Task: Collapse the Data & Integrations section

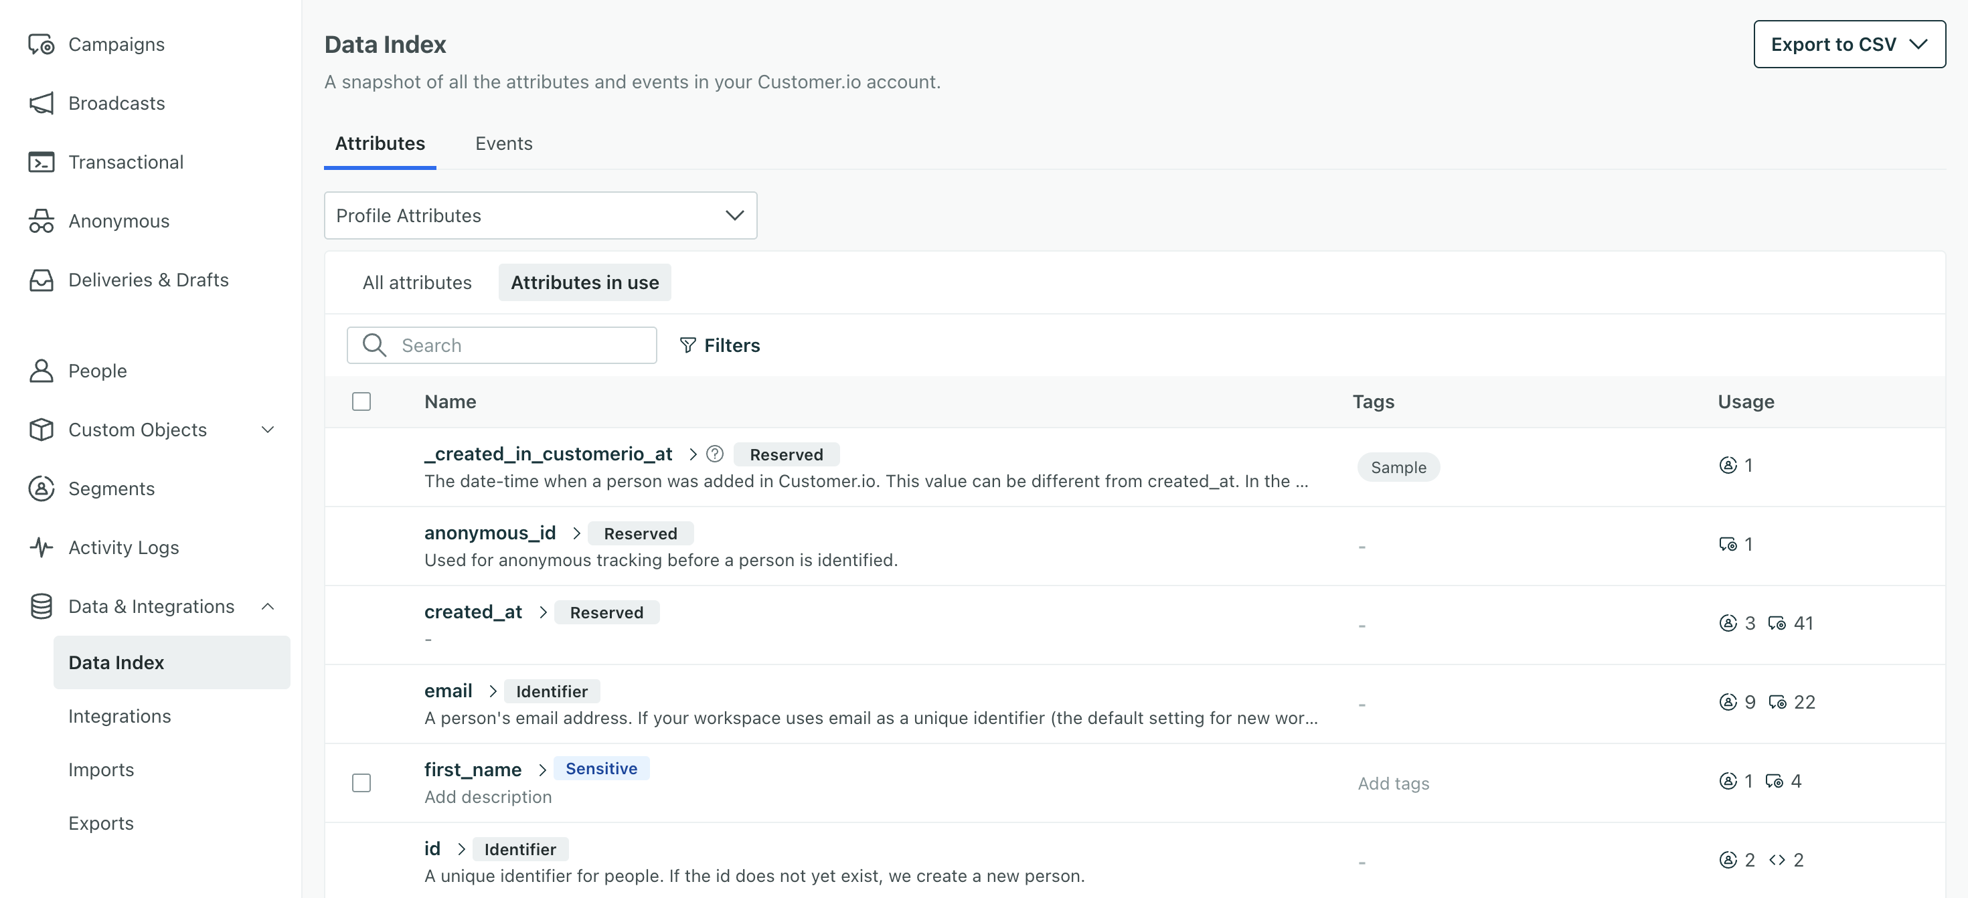Action: 267,606
